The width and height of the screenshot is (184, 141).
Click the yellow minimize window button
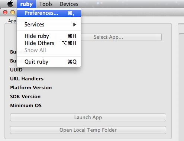point(13,12)
